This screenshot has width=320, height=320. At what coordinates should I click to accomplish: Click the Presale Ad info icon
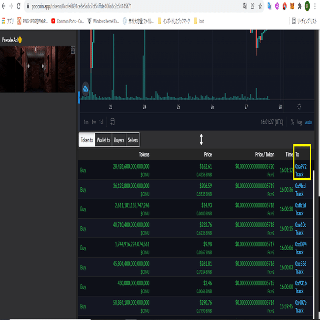point(20,40)
